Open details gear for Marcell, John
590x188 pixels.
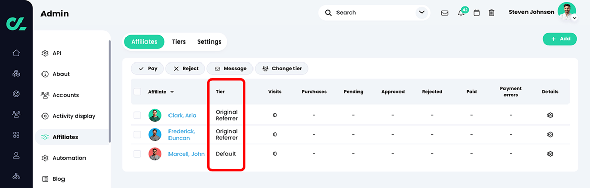point(550,154)
